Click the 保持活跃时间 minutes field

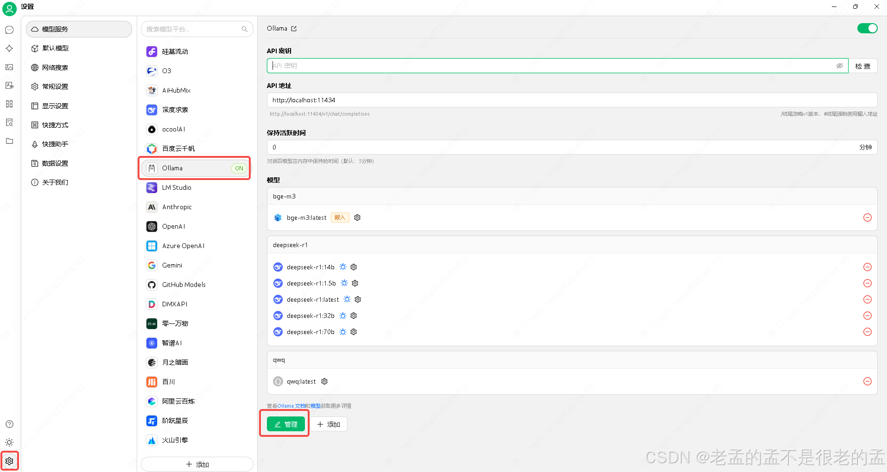pos(572,147)
